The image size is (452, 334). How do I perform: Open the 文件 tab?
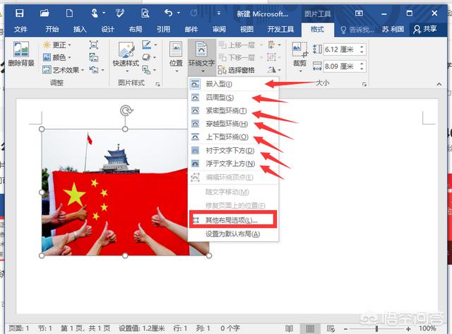coord(20,29)
